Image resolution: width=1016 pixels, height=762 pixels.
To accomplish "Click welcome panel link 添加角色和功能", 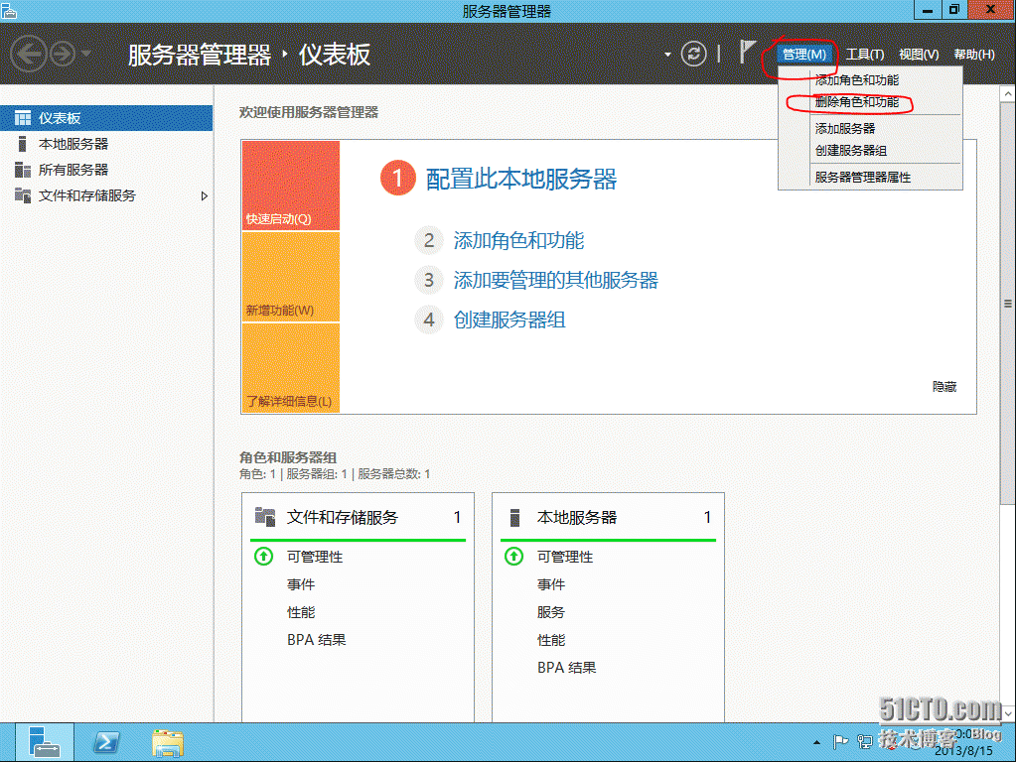I will click(518, 241).
